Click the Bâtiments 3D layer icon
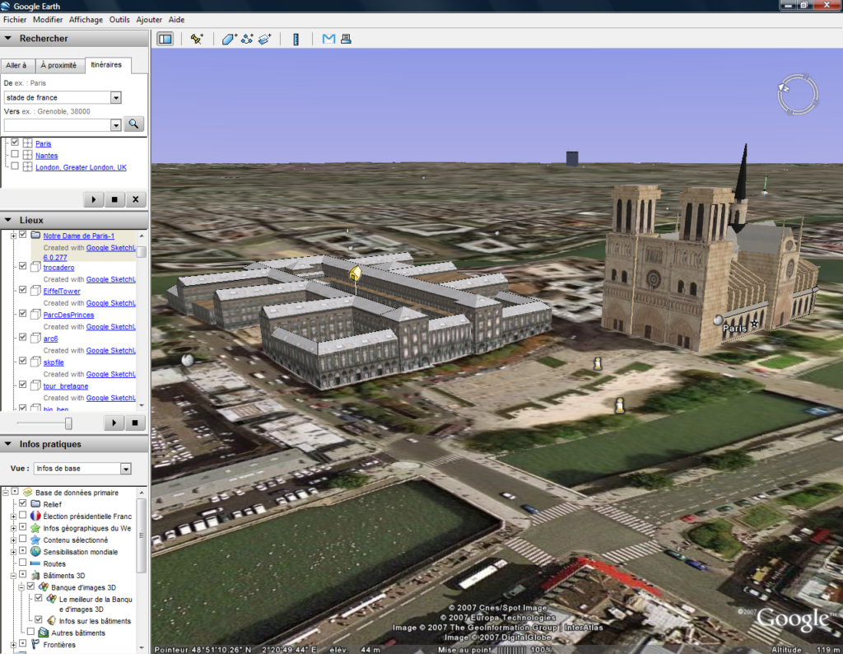Screen dimensions: 843x654 coord(35,575)
